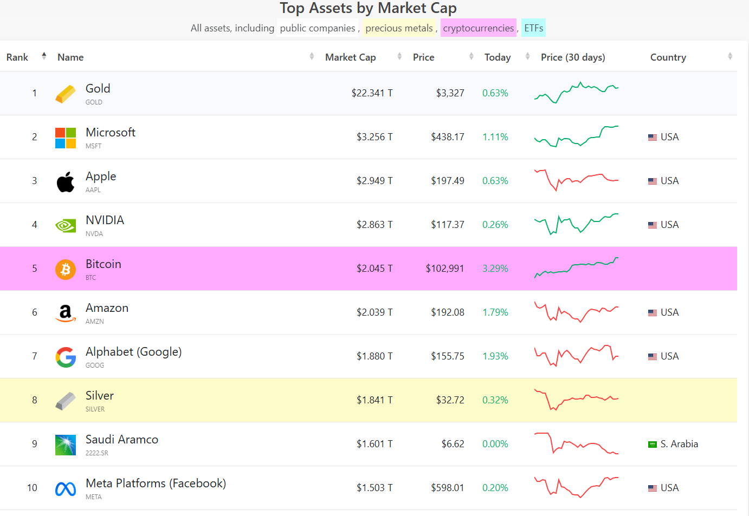Image resolution: width=749 pixels, height=516 pixels.
Task: Click the Google G logo icon
Action: tap(66, 357)
